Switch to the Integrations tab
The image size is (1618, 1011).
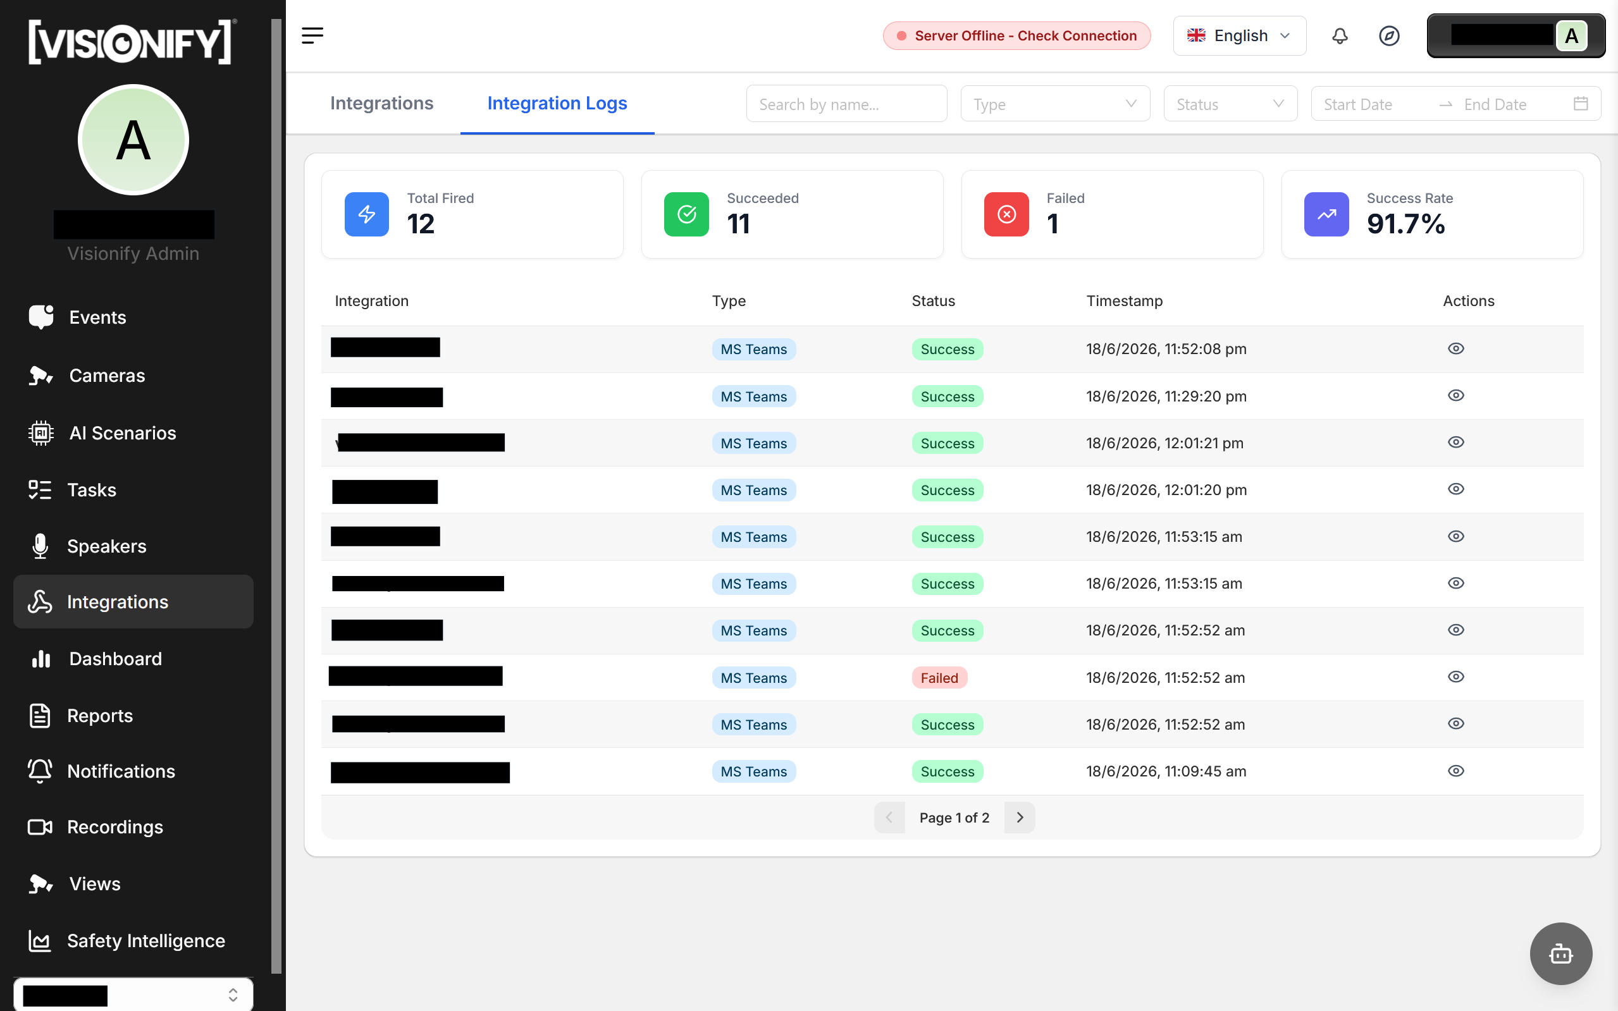point(381,103)
